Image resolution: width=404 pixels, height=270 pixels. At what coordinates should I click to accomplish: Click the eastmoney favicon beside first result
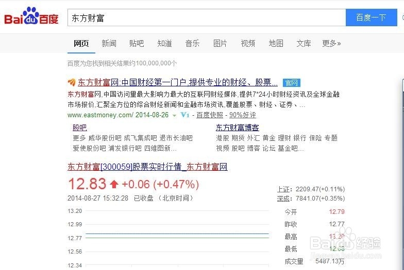click(72, 82)
